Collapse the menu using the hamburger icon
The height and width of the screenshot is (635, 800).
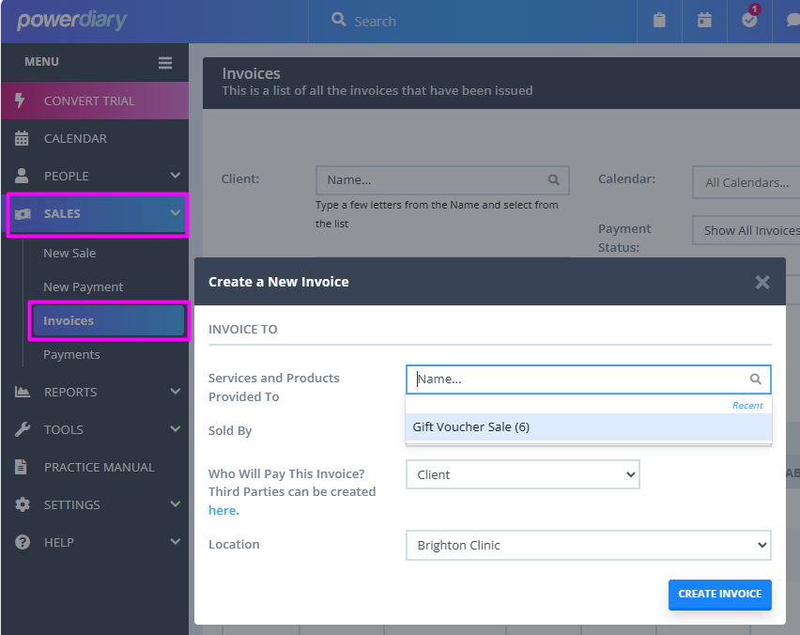165,63
